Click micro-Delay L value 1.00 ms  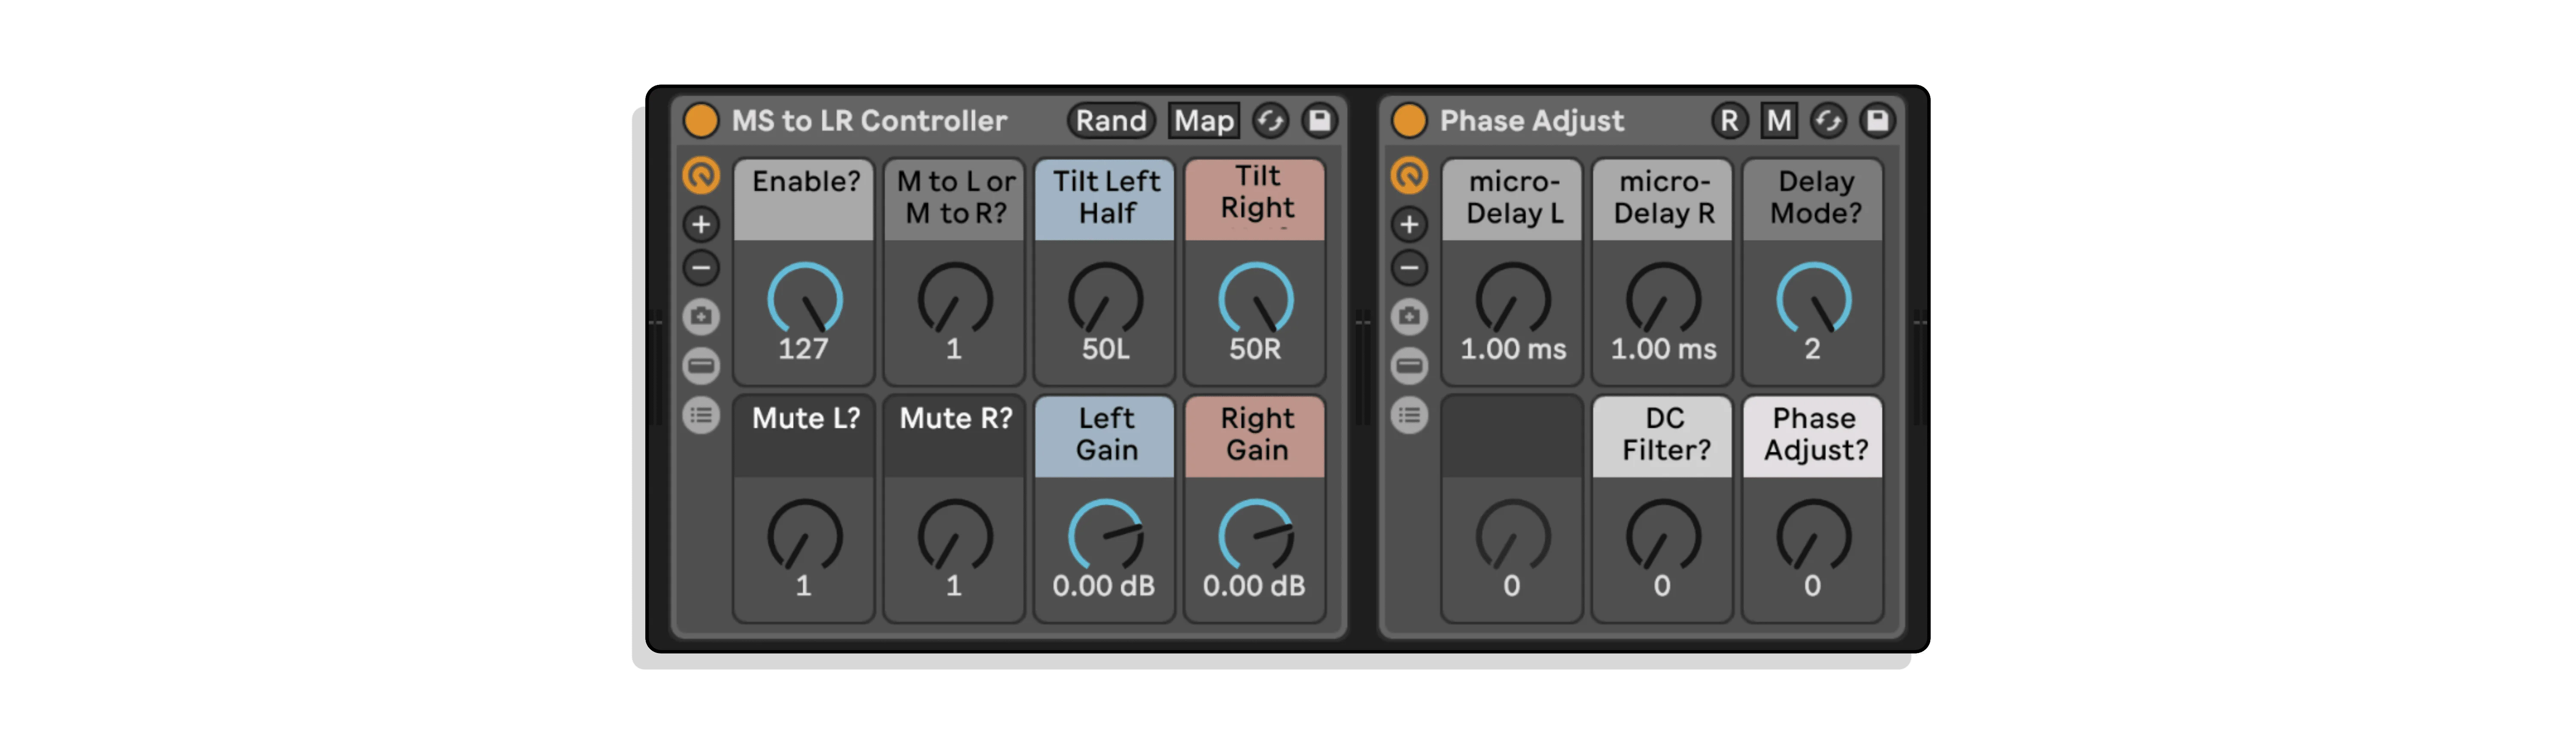pos(1513,349)
